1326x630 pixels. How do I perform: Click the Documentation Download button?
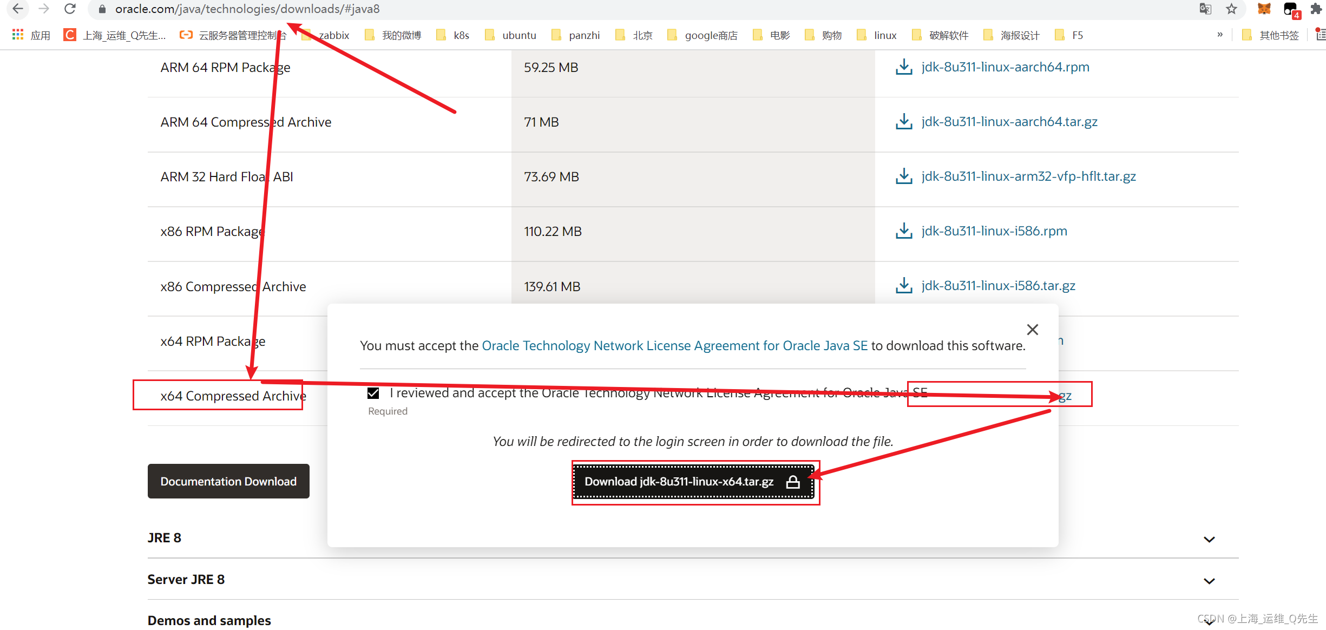coord(228,481)
